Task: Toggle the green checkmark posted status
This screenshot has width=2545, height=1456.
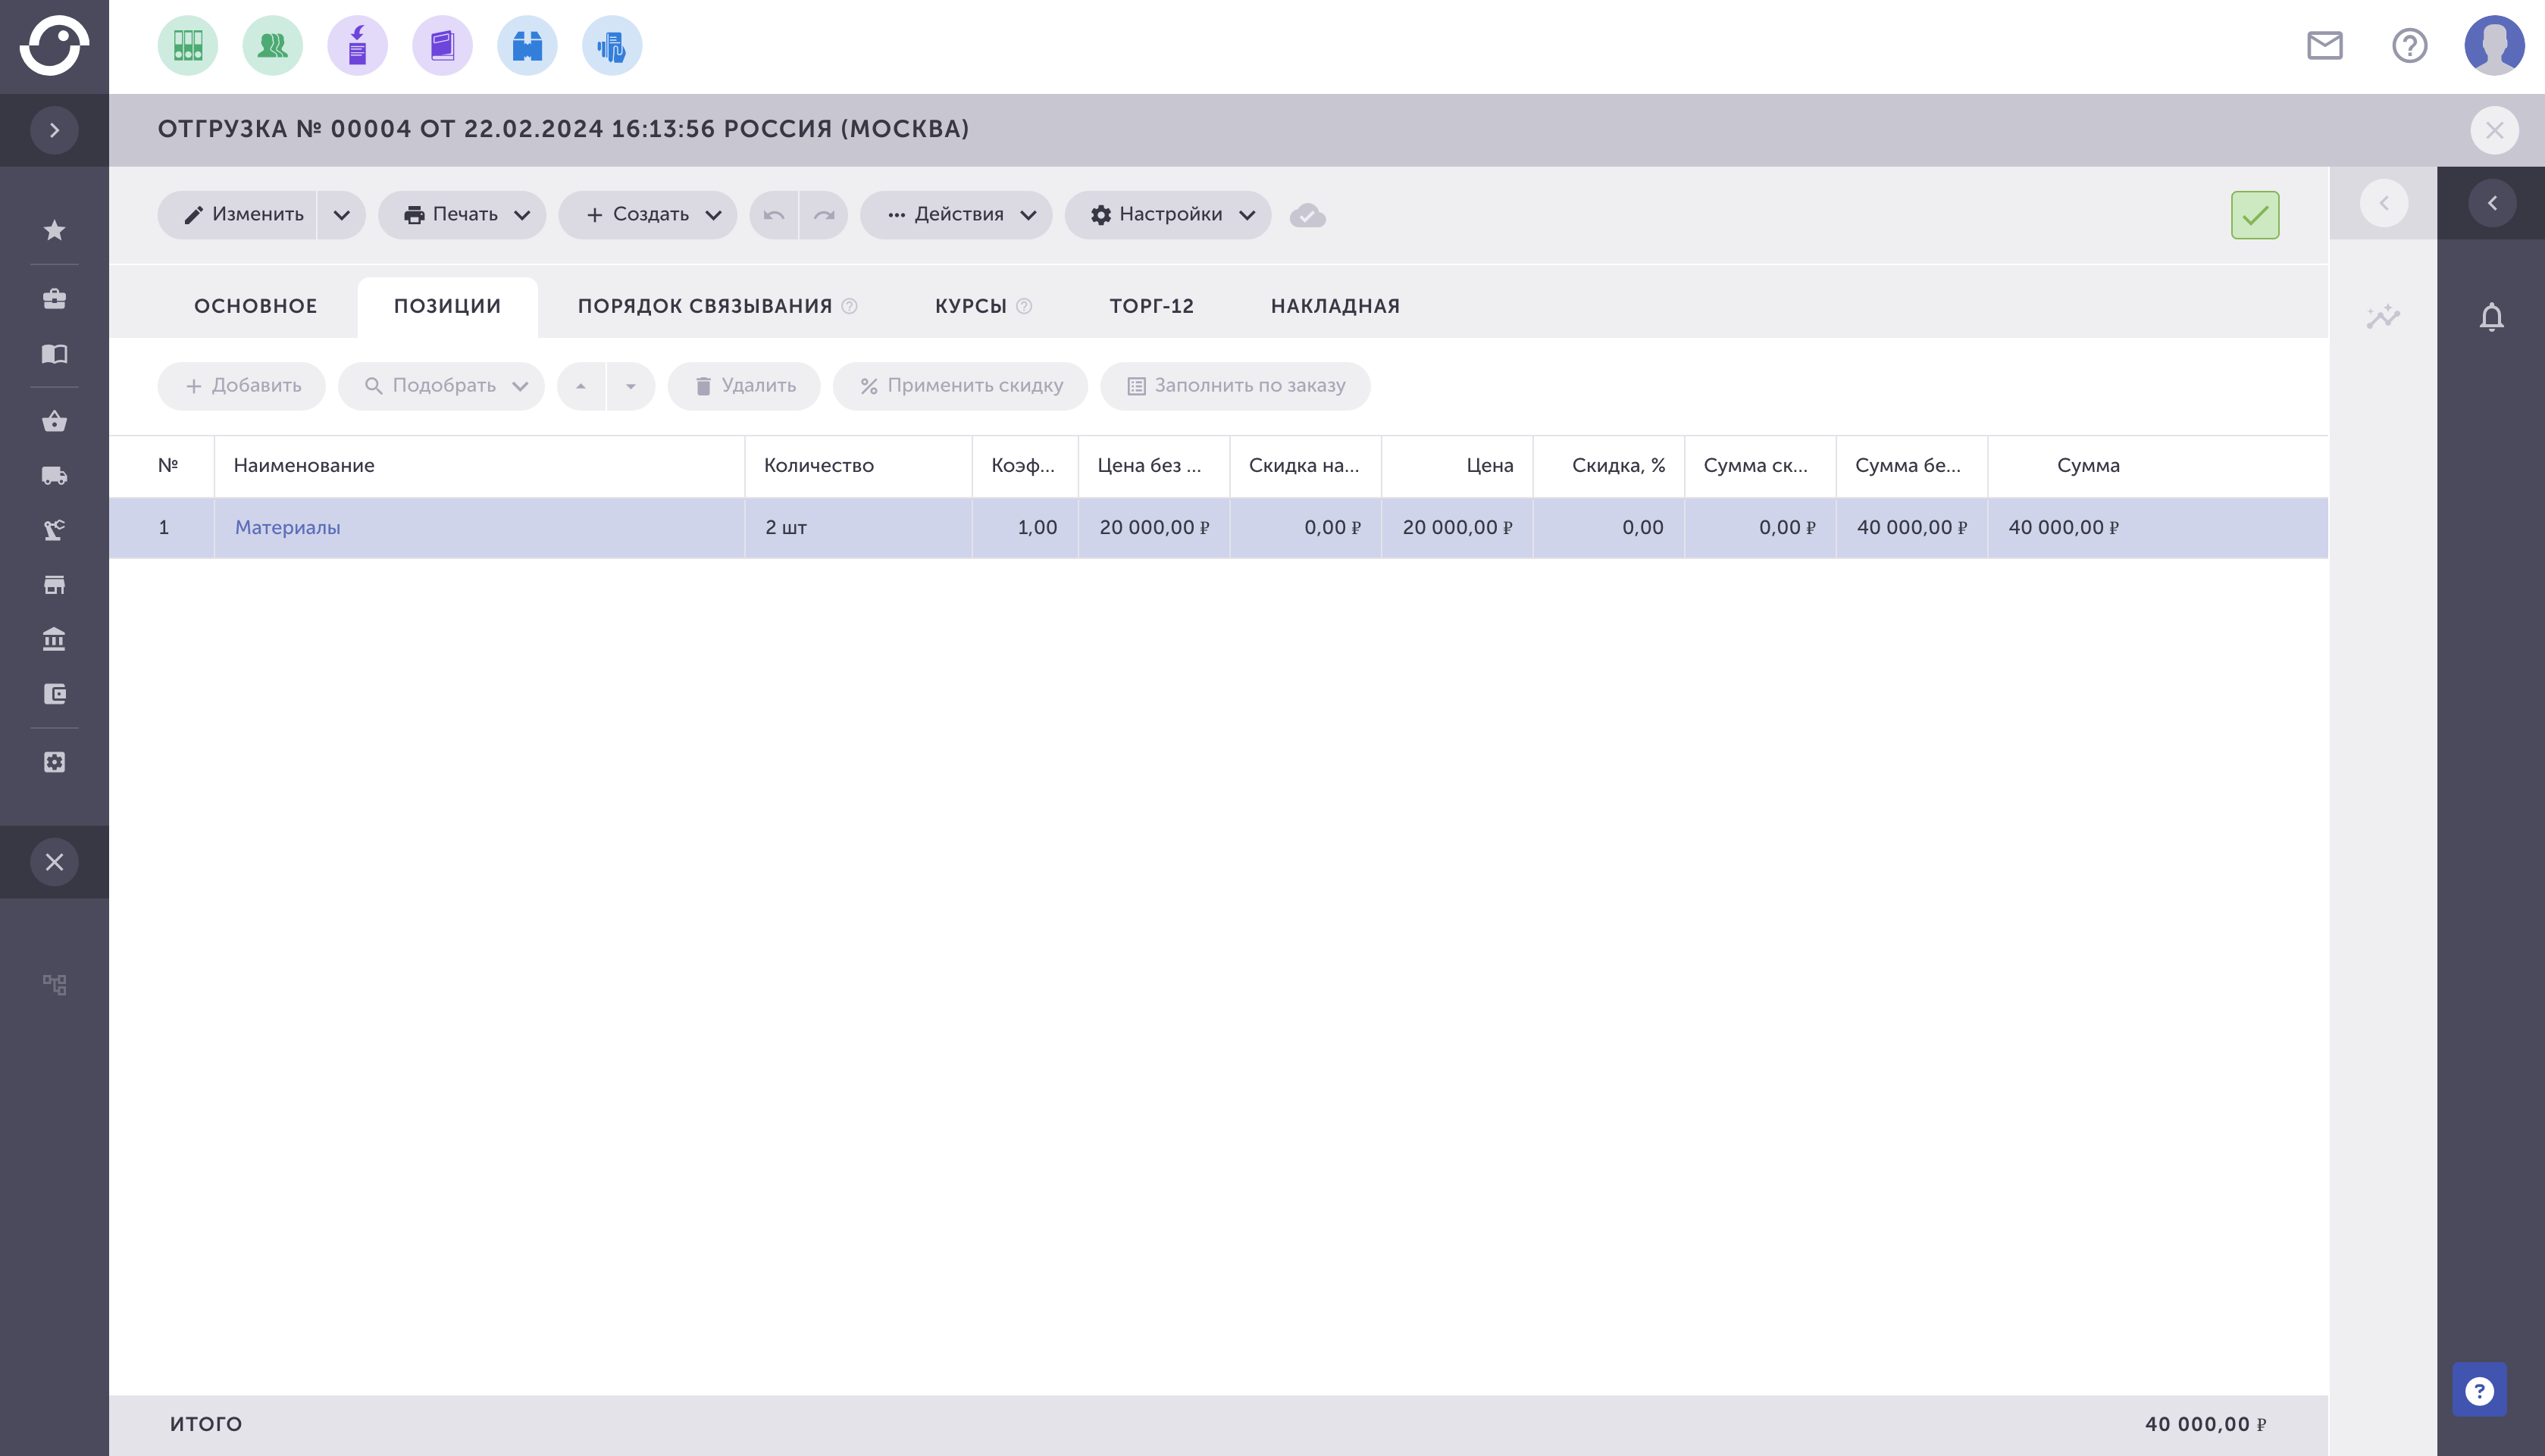Action: coord(2255,215)
